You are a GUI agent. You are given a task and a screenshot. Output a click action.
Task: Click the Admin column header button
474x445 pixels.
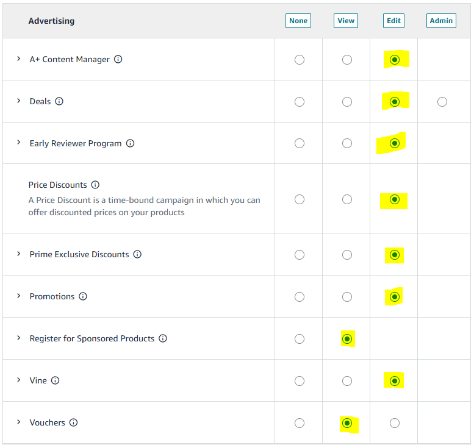(x=441, y=21)
